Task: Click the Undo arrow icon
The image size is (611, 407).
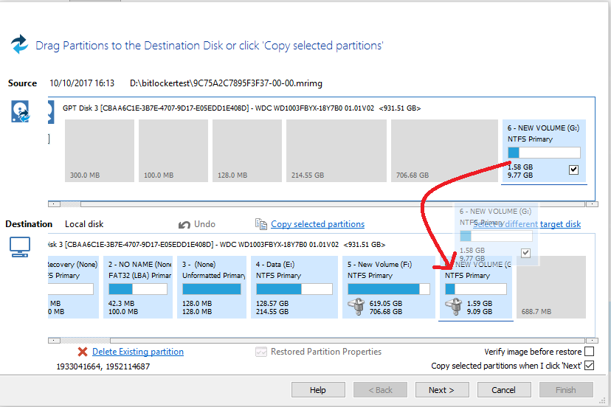Action: 185,224
